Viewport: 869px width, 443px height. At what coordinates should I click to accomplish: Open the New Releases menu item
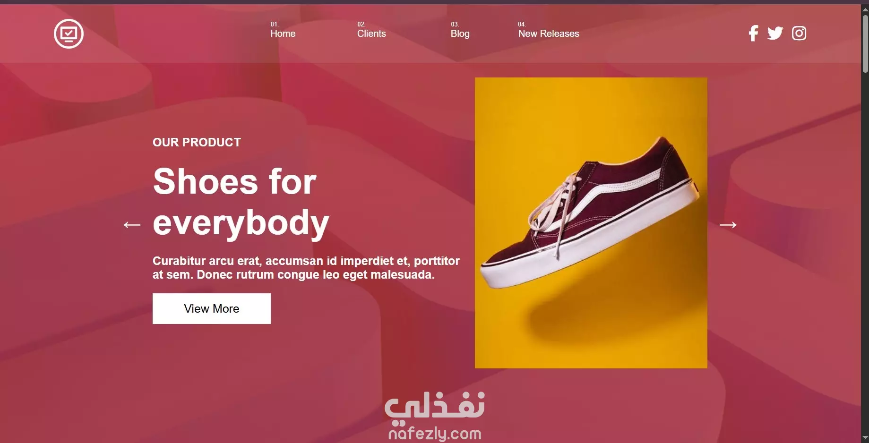tap(549, 34)
